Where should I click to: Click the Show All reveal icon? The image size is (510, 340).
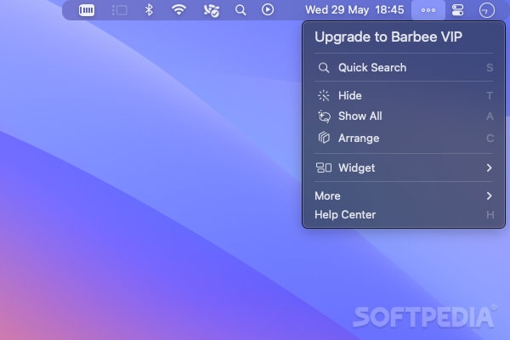point(324,116)
